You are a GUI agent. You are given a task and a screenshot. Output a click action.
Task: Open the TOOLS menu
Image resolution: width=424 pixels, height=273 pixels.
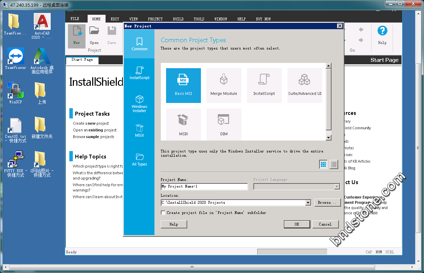point(199,19)
